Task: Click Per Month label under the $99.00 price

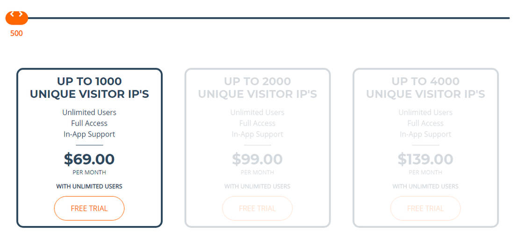Action: (258, 172)
